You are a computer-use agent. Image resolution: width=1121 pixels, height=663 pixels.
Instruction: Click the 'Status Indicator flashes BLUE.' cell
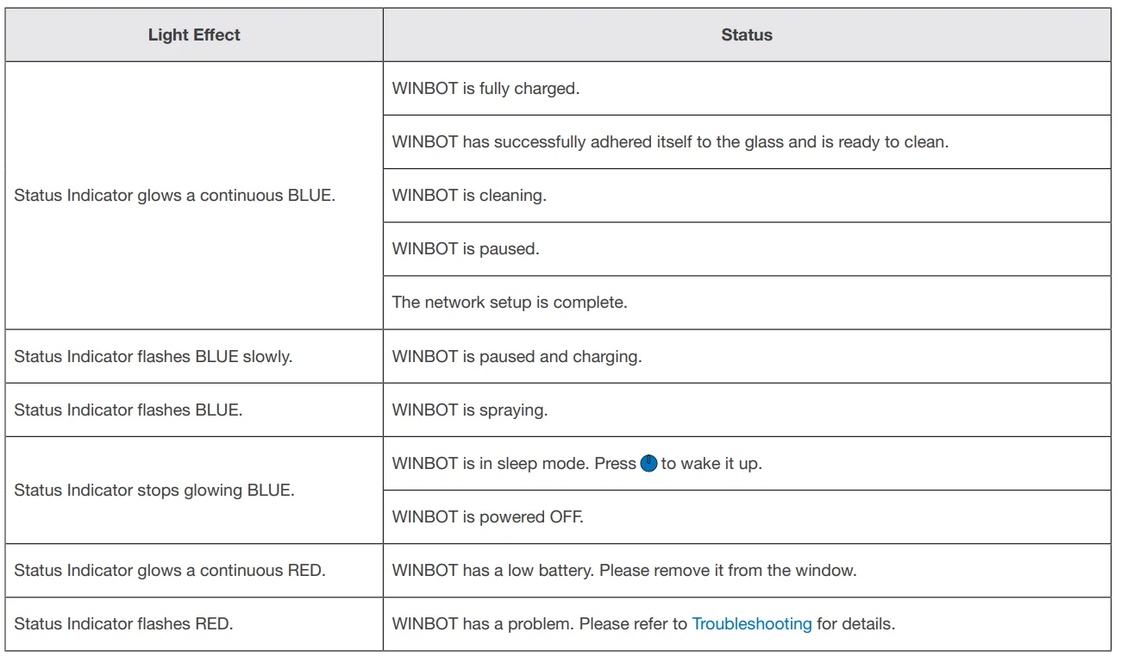tap(128, 410)
